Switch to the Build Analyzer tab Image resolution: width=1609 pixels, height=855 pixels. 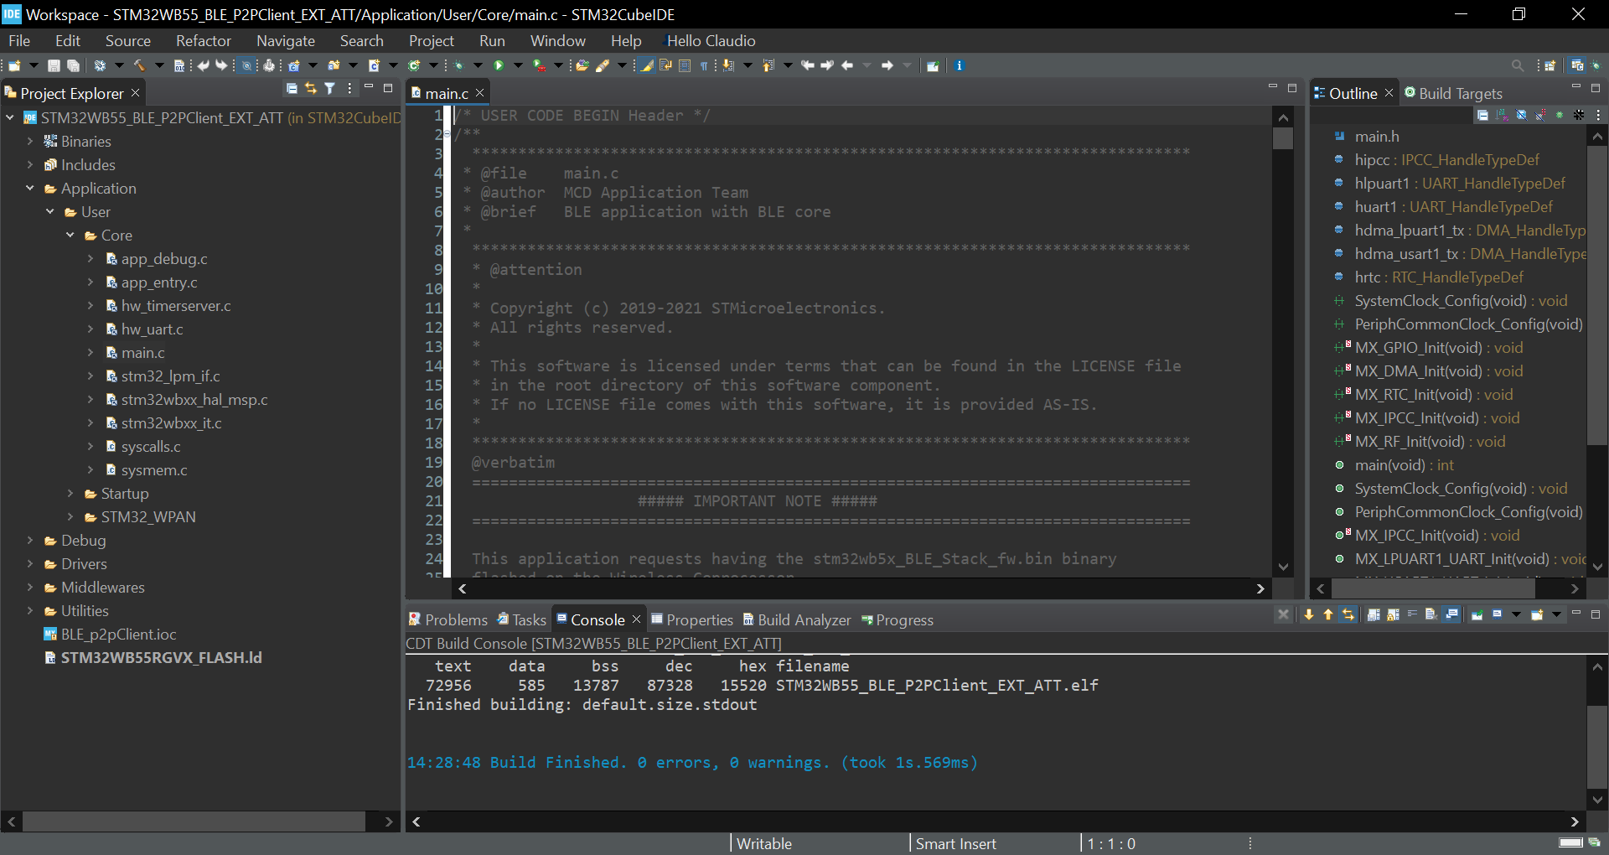click(796, 619)
